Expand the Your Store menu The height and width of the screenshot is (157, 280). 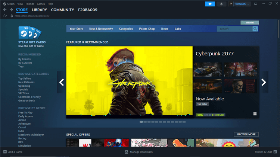(x=76, y=29)
